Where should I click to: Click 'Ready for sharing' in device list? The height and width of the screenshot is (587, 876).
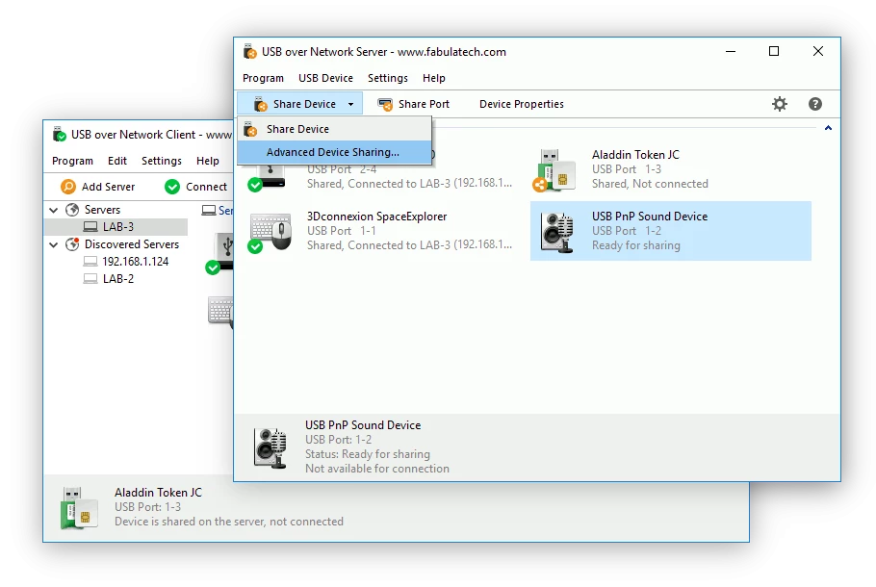tap(636, 245)
